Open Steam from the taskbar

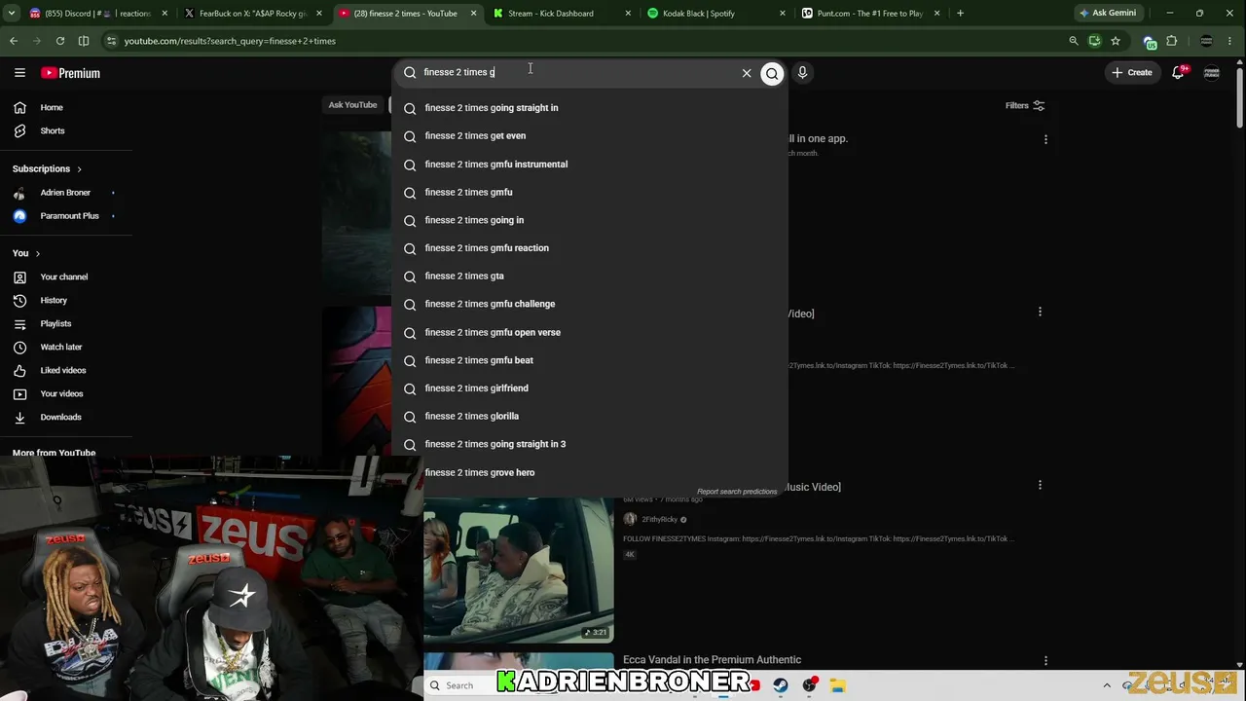pyautogui.click(x=781, y=685)
